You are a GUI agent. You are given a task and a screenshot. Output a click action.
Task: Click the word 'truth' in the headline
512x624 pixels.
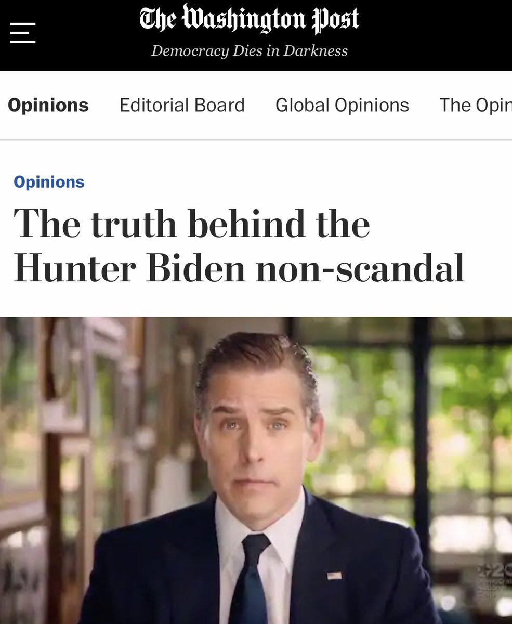click(x=134, y=224)
